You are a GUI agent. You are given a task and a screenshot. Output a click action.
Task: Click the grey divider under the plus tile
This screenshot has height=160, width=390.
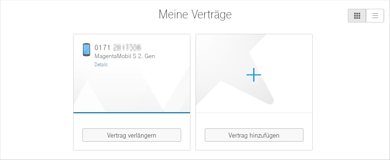click(x=254, y=113)
